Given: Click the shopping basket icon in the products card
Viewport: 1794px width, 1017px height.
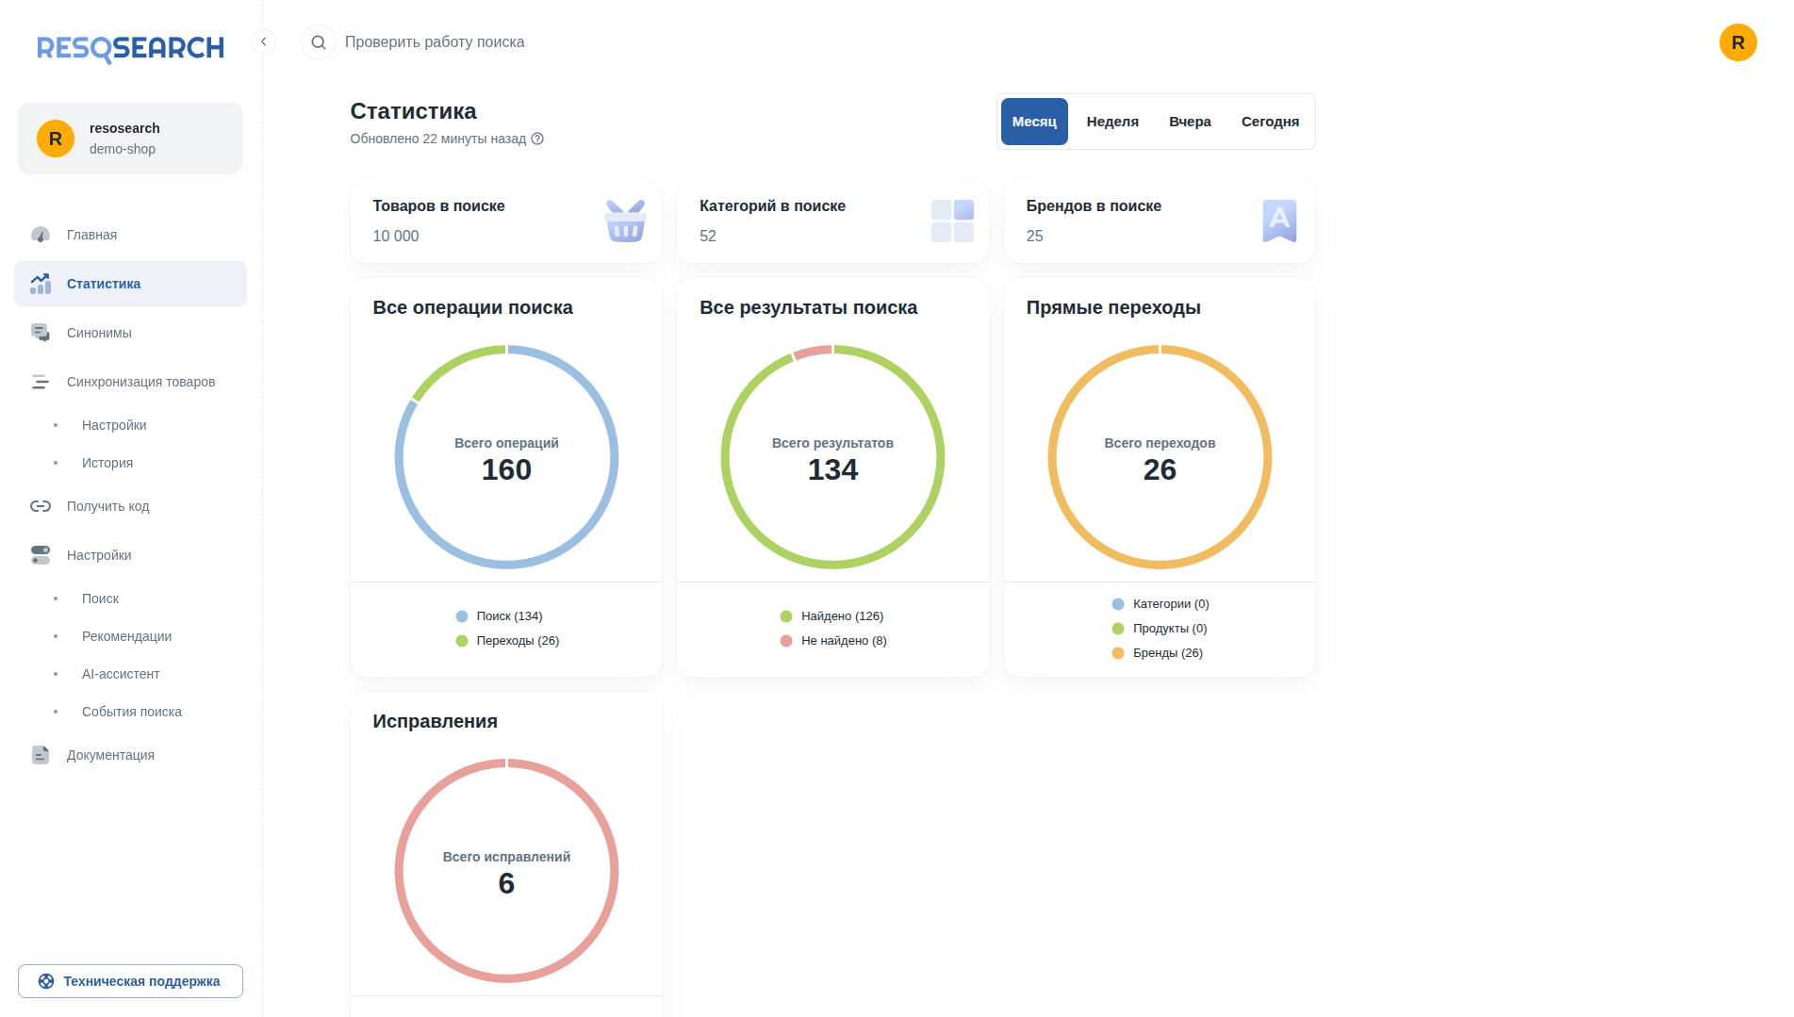Looking at the screenshot, I should coord(625,221).
